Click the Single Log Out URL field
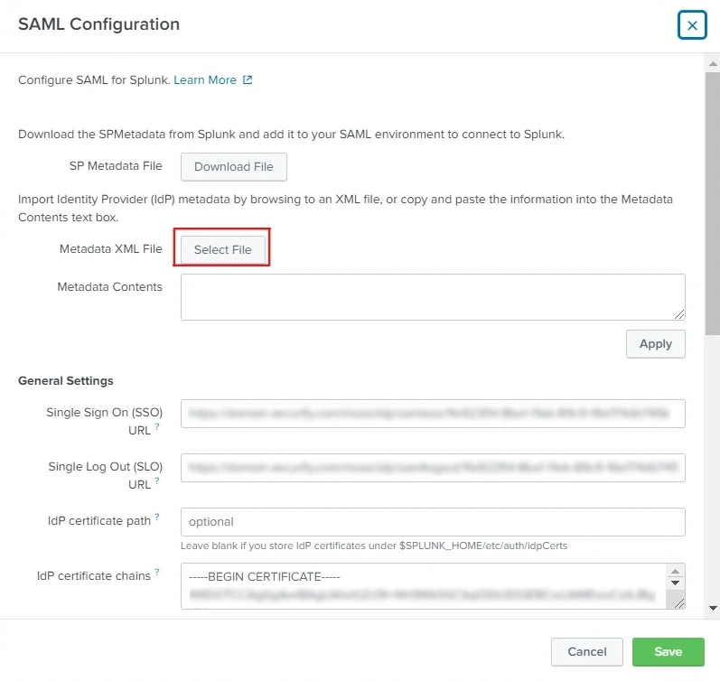 432,468
